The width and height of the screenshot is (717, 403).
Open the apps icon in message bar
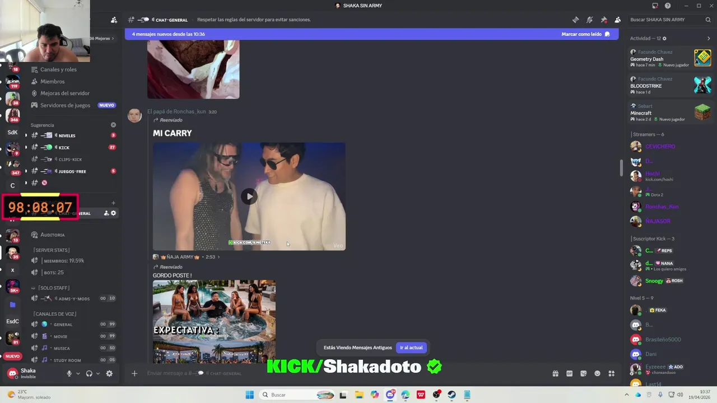pyautogui.click(x=612, y=373)
